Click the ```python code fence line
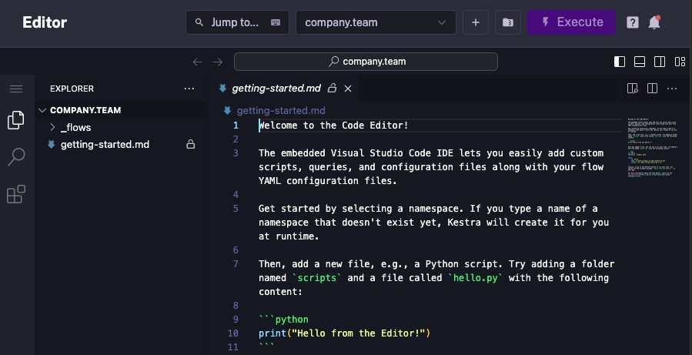692x355 pixels. [x=284, y=320]
